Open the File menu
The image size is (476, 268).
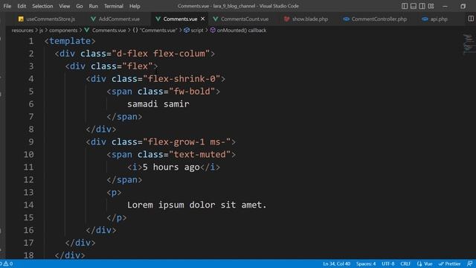click(7, 6)
